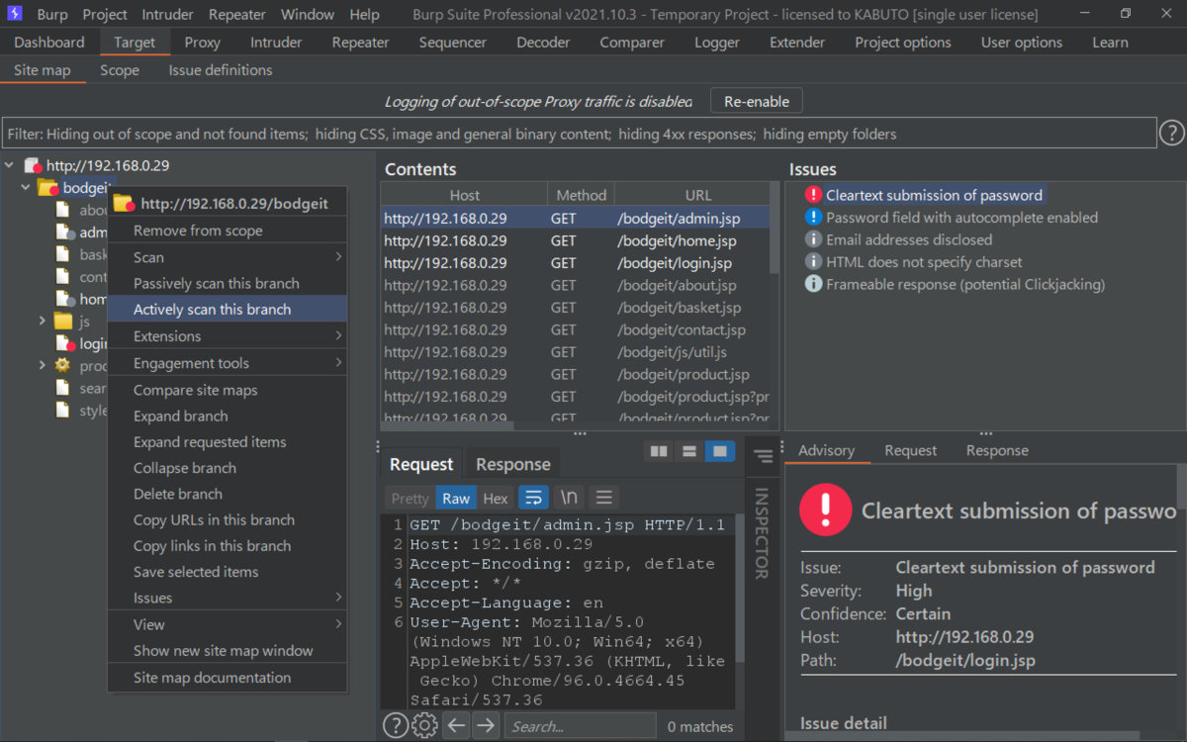Screen dimensions: 1187x742
Task: Click the 192.168.0.29 host icon in tree
Action: 33,166
